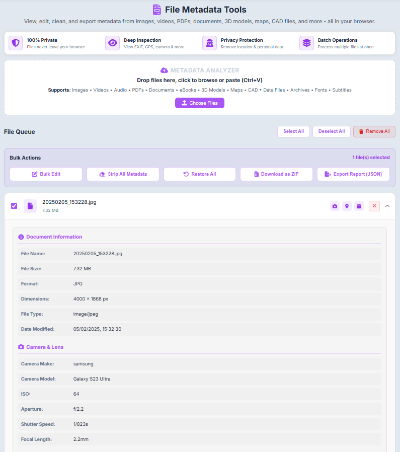
Task: Click Select All button
Action: coord(294,131)
